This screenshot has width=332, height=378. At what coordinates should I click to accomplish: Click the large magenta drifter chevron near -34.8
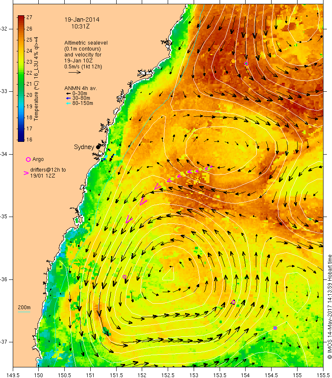coord(143,202)
